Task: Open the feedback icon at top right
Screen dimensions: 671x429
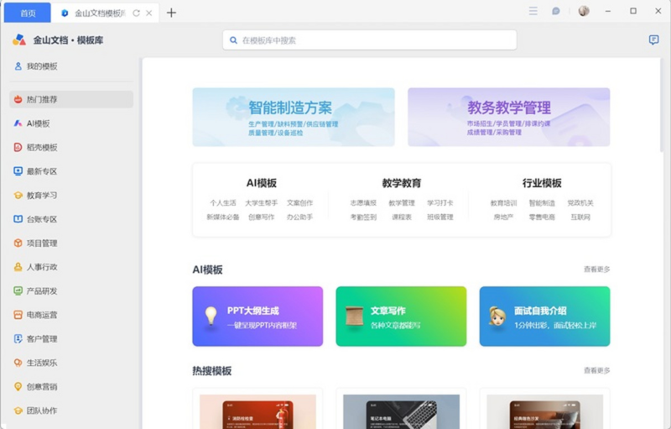Action: (653, 39)
